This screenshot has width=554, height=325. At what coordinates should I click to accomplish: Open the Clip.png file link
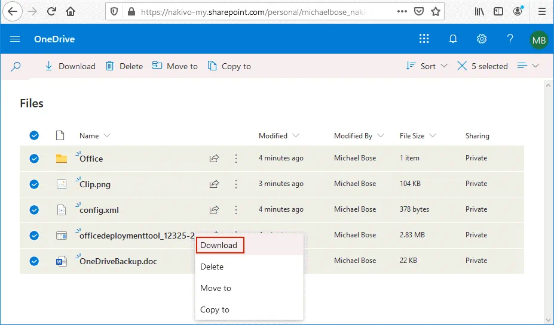click(95, 184)
